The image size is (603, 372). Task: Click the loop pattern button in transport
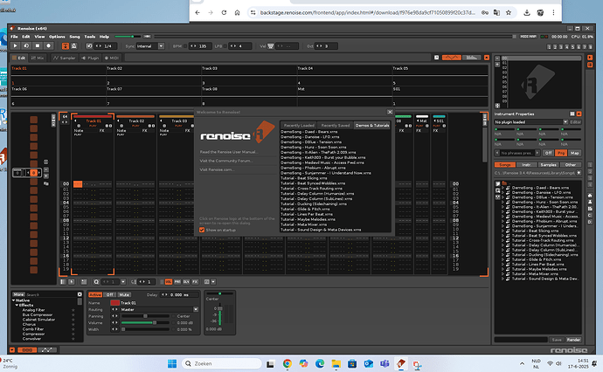tap(26, 45)
